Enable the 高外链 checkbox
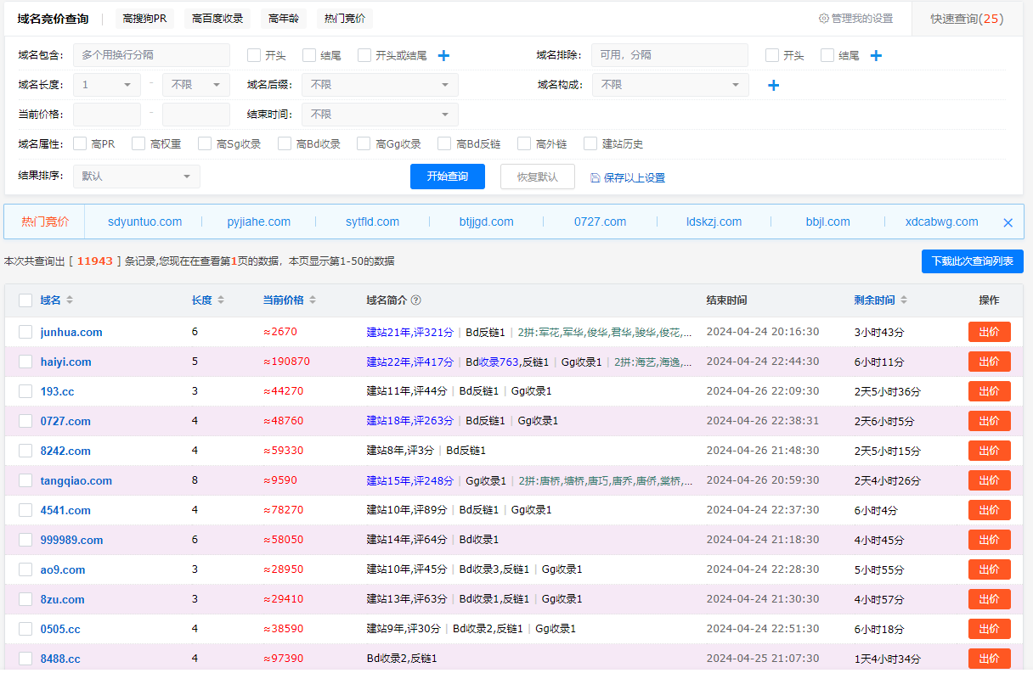Viewport: 1033px width, 673px height. tap(524, 143)
